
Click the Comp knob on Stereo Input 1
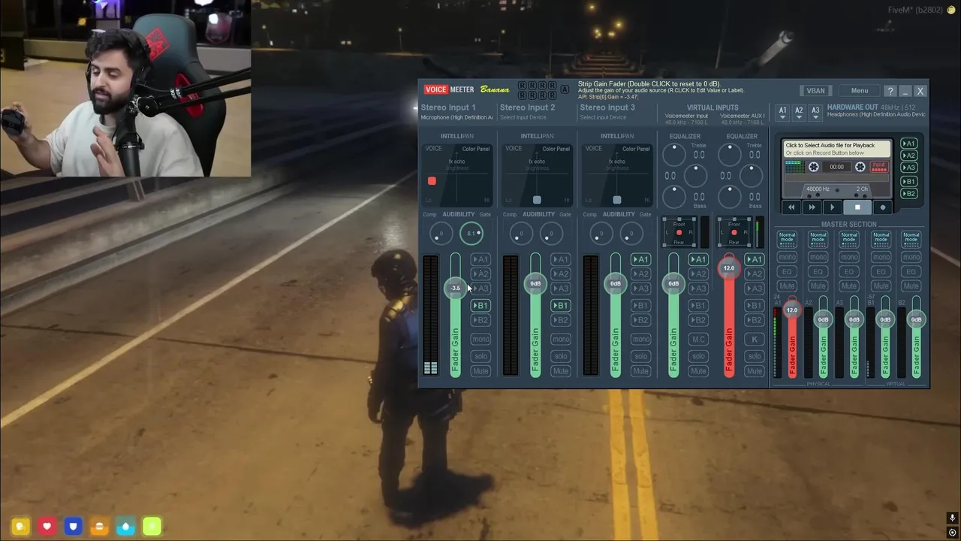(x=441, y=234)
